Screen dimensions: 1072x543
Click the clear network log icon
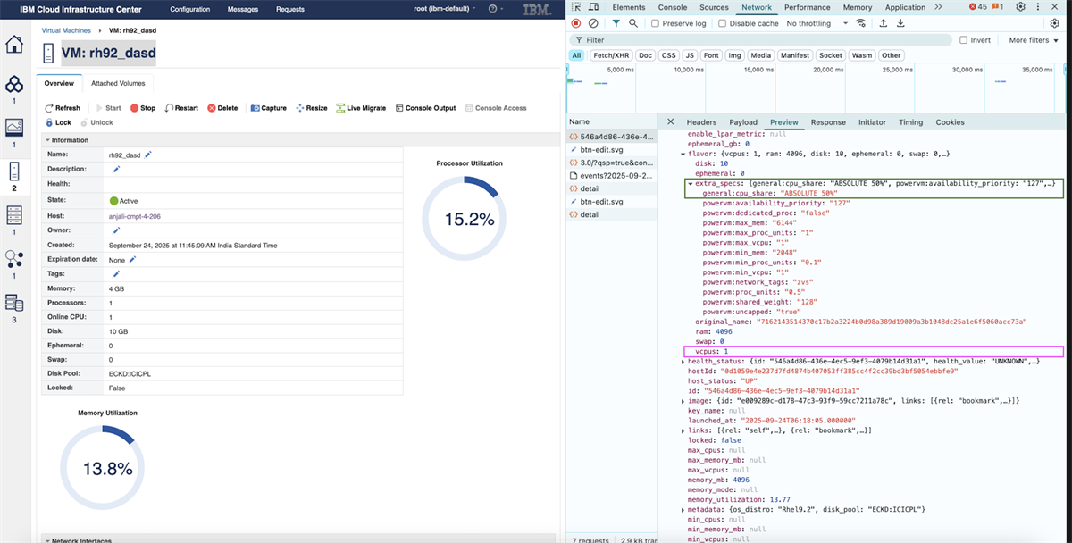pyautogui.click(x=593, y=24)
